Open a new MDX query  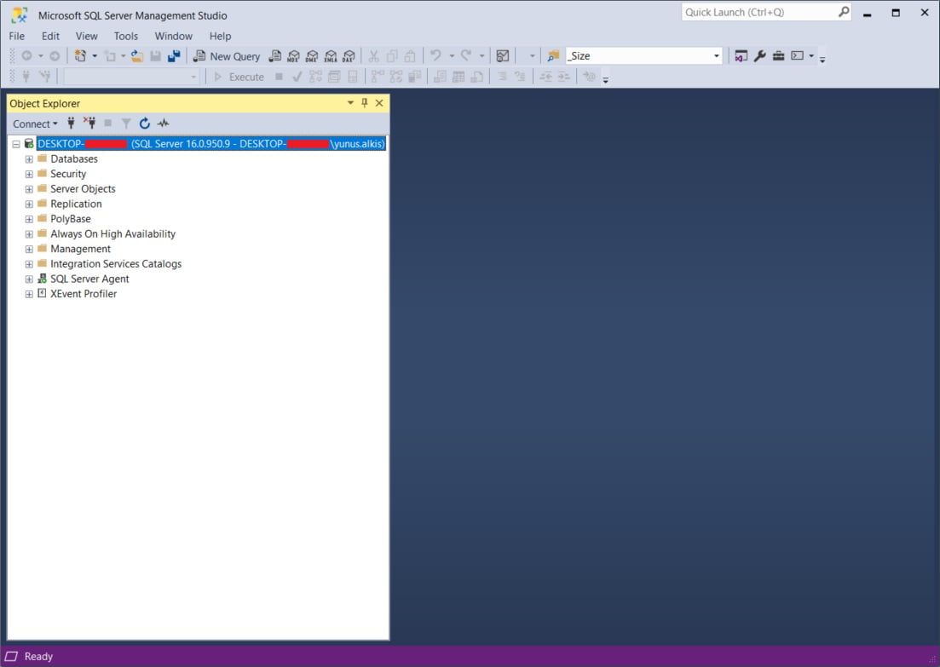pos(293,55)
